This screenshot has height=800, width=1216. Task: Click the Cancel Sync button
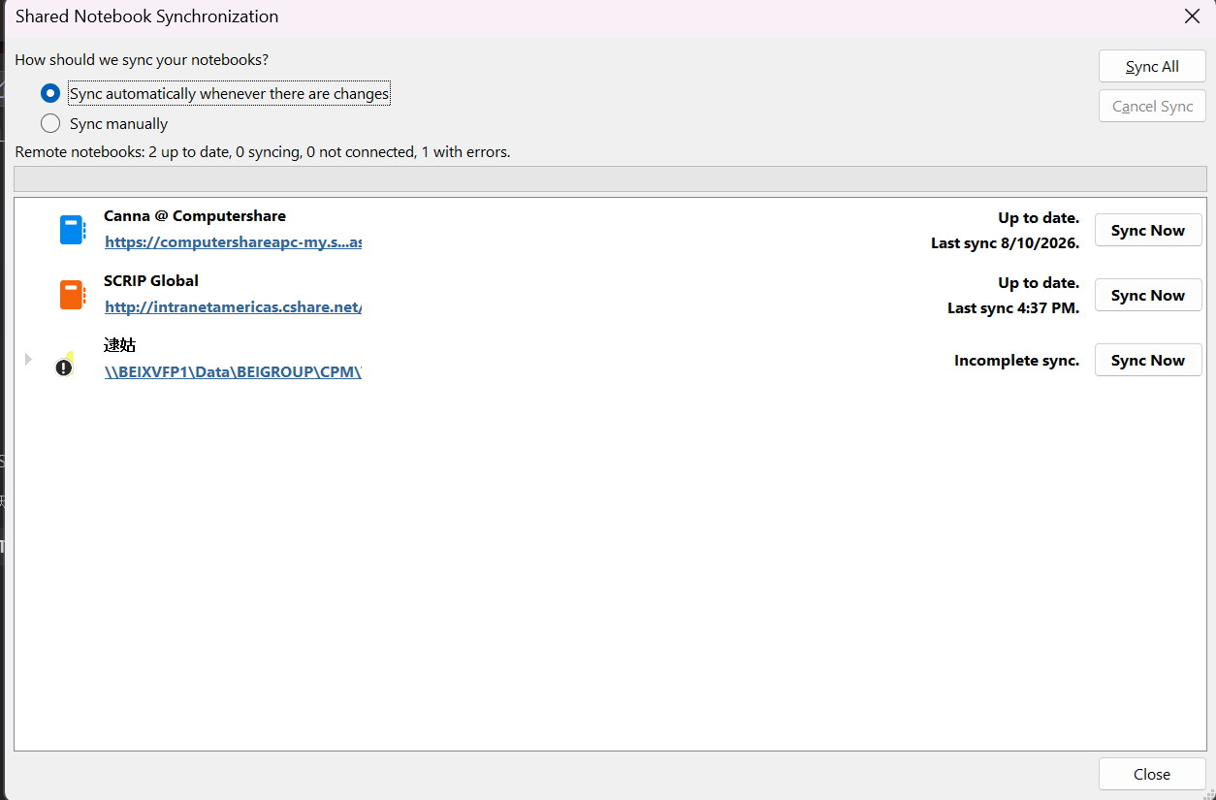(1152, 107)
